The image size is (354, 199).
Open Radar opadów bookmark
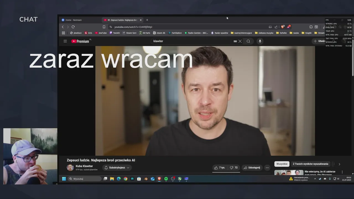(x=220, y=33)
